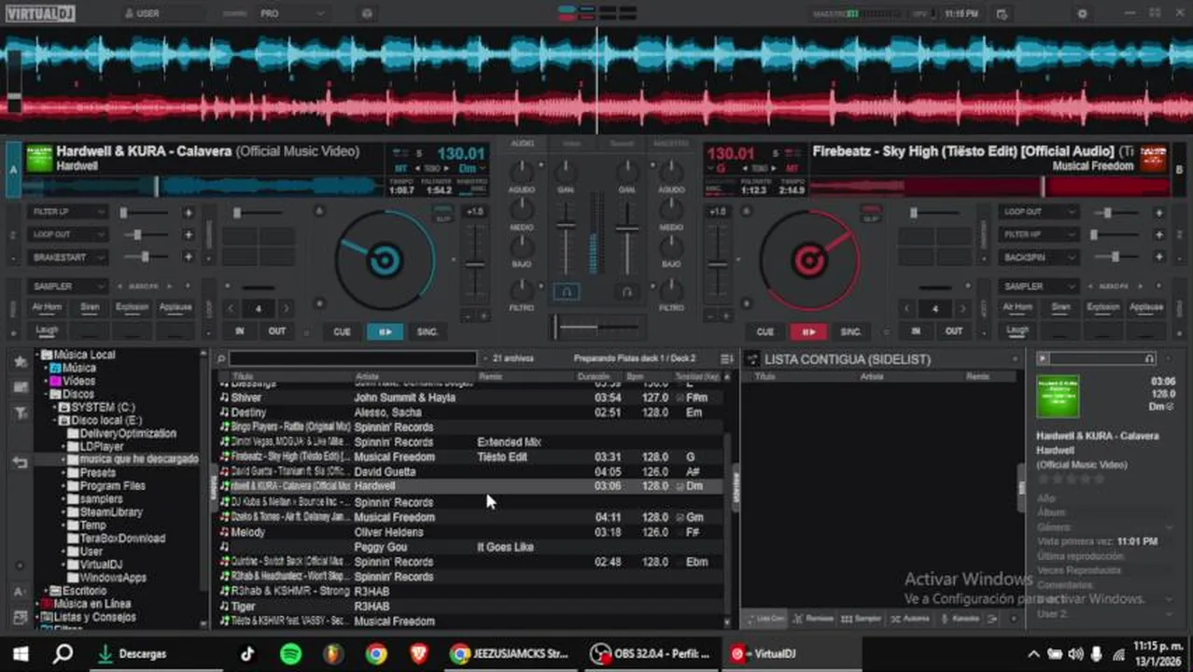The width and height of the screenshot is (1193, 672).
Task: Select 'musica que he descargado' folder
Action: 139,460
